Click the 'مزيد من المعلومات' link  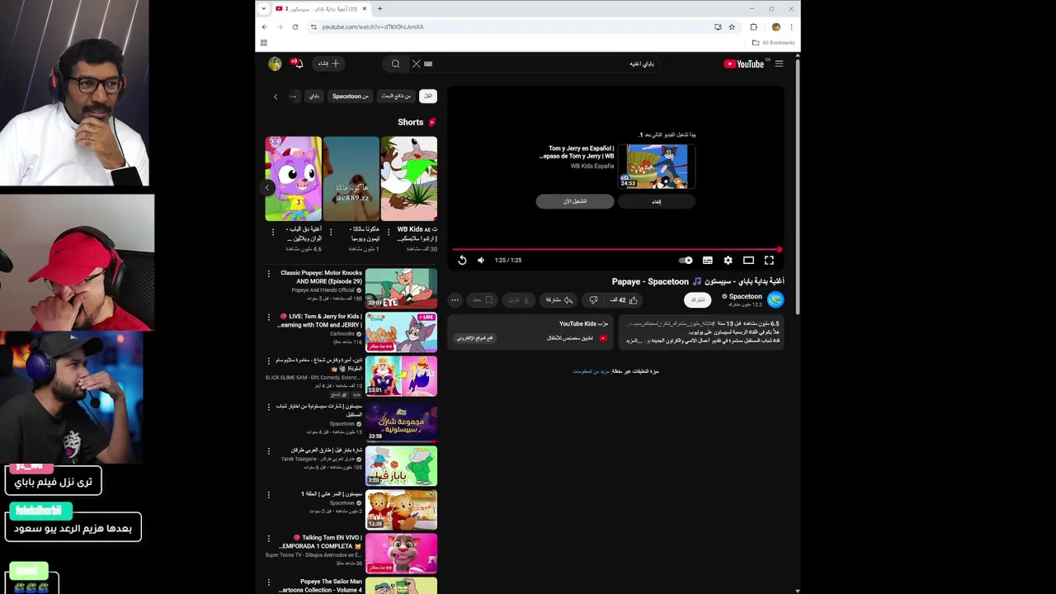[x=591, y=371]
